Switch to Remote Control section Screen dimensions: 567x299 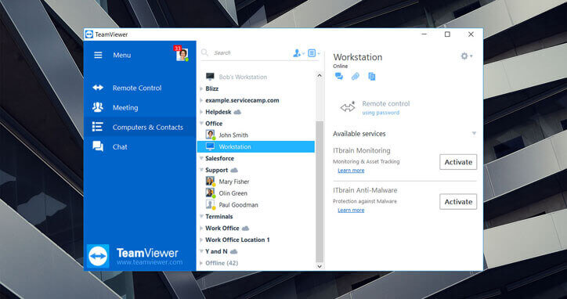click(140, 88)
